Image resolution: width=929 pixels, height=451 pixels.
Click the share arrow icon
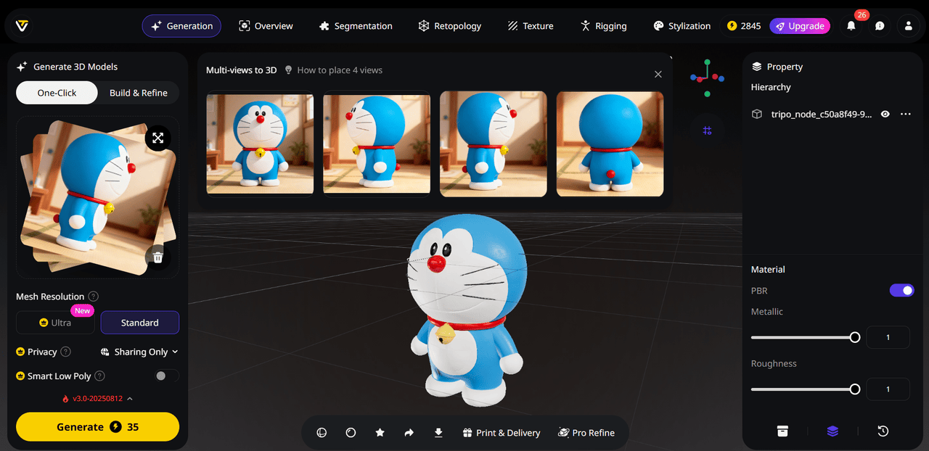[x=409, y=433]
